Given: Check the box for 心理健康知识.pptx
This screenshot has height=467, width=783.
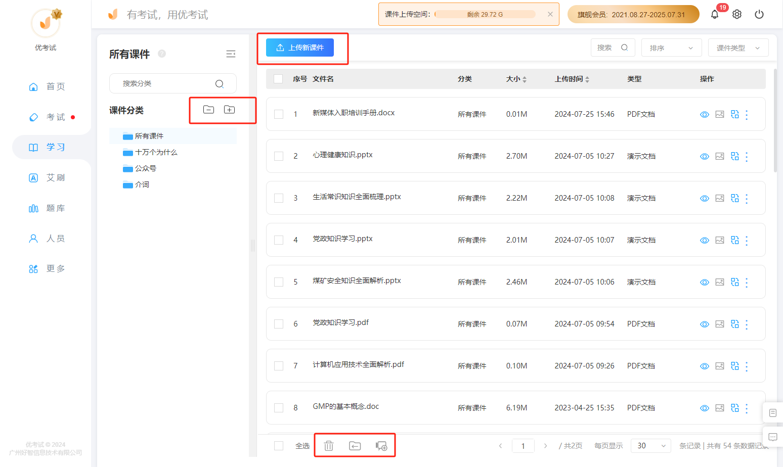Looking at the screenshot, I should pos(279,156).
